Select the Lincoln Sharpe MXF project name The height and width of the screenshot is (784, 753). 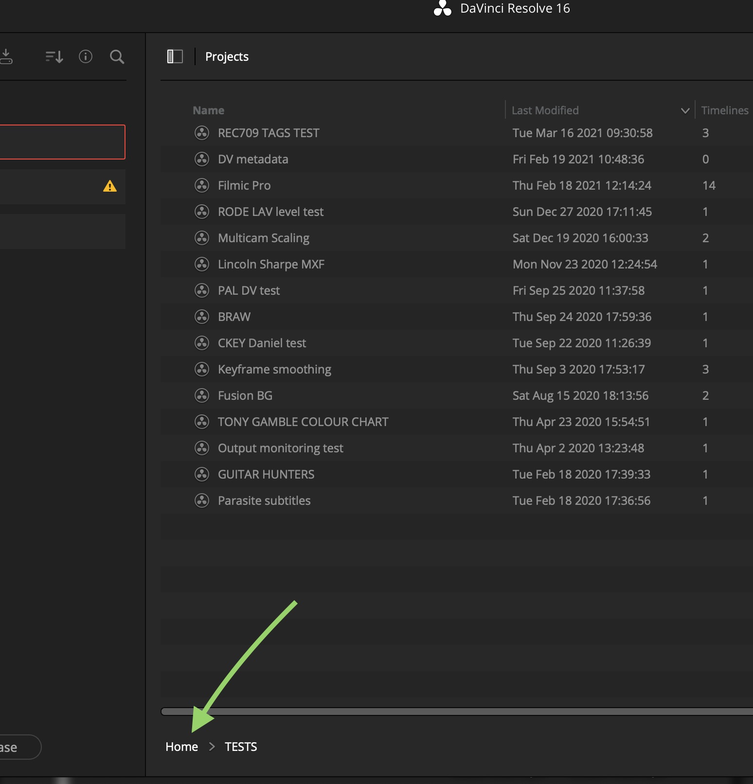tap(271, 264)
